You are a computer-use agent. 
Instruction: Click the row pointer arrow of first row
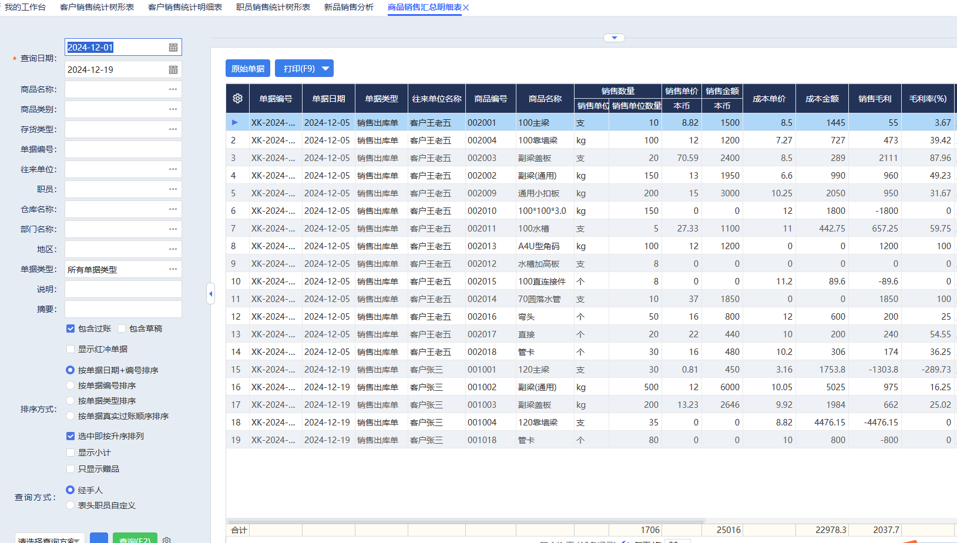(x=235, y=122)
